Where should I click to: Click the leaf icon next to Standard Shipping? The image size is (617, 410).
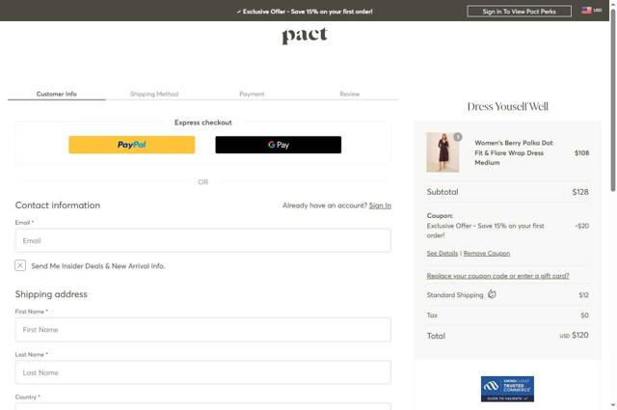[492, 294]
